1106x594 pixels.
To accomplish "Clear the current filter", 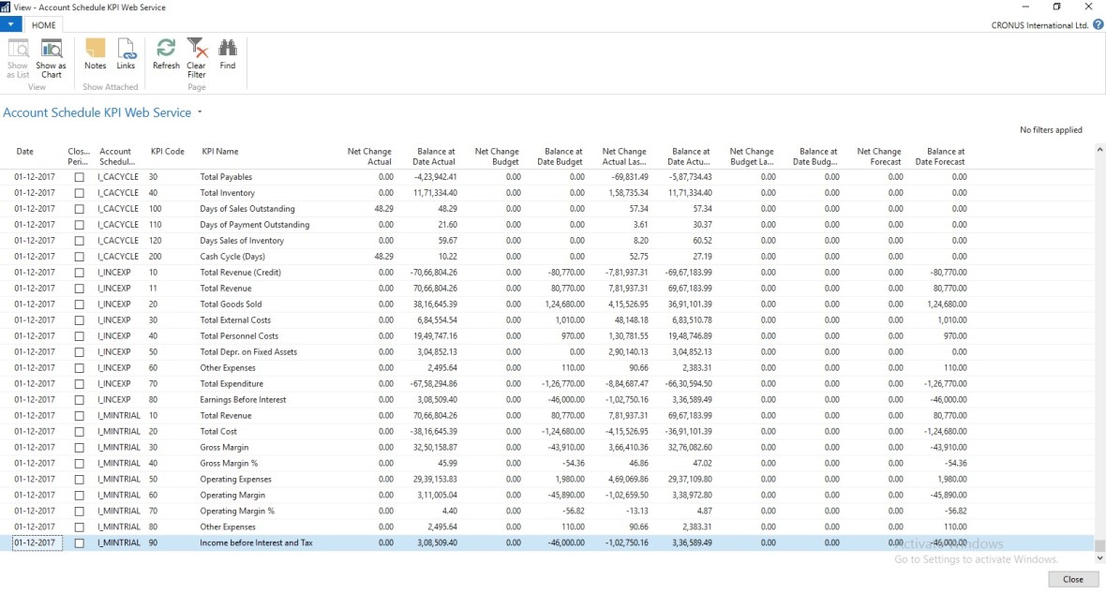I will click(196, 56).
